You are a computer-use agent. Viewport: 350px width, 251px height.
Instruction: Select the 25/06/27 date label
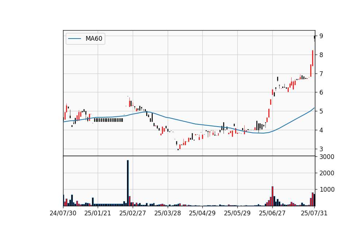tap(272, 213)
